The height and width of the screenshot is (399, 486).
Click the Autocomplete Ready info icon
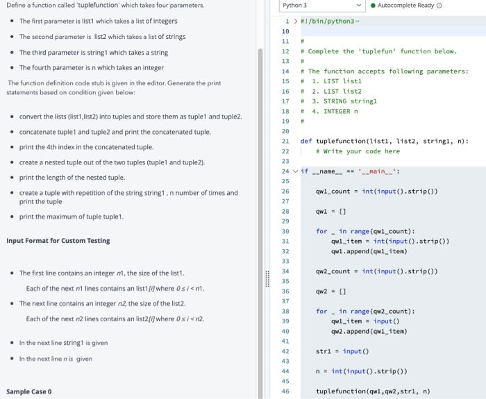439,6
